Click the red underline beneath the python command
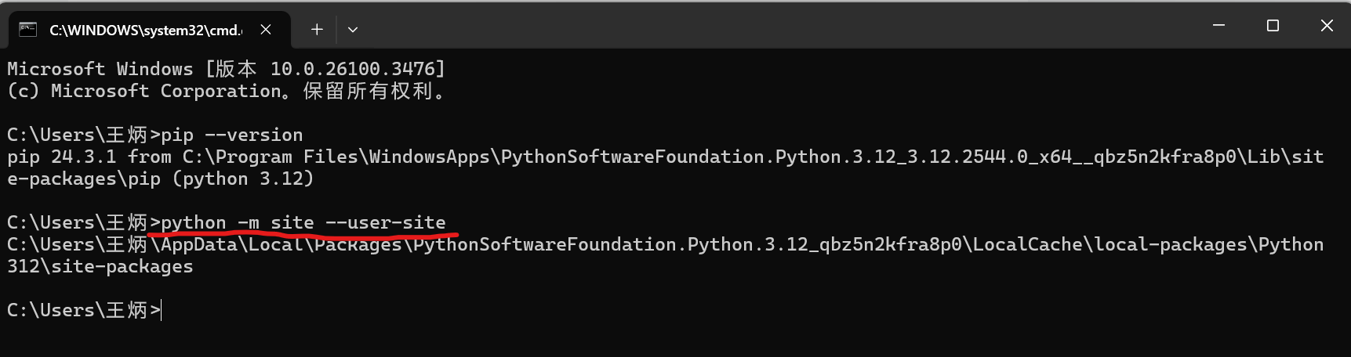This screenshot has width=1351, height=357. pos(303,233)
